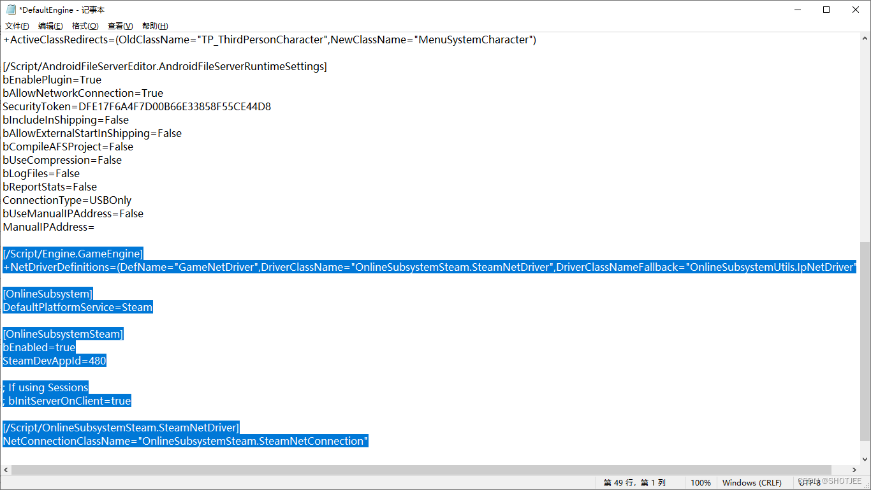The width and height of the screenshot is (871, 490).
Task: Click the bLogFiles=False line
Action: 41,173
